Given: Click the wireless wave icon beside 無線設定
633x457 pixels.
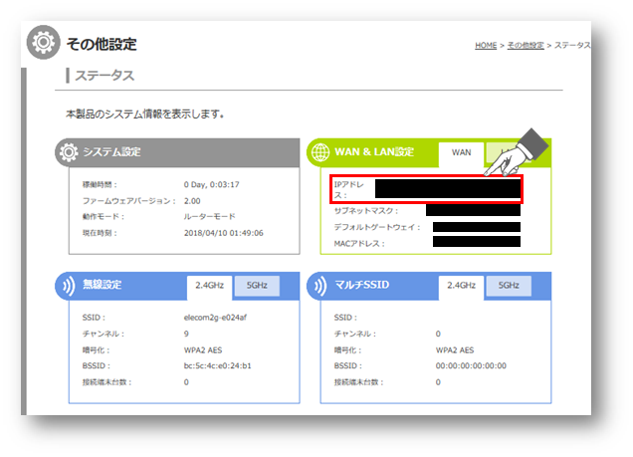Looking at the screenshot, I should tap(69, 286).
